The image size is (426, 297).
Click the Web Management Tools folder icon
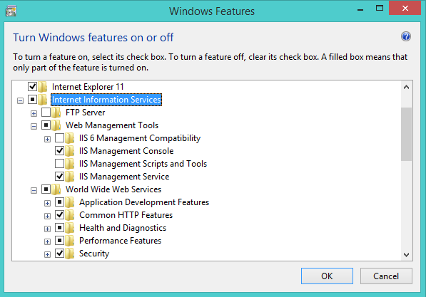(56, 125)
